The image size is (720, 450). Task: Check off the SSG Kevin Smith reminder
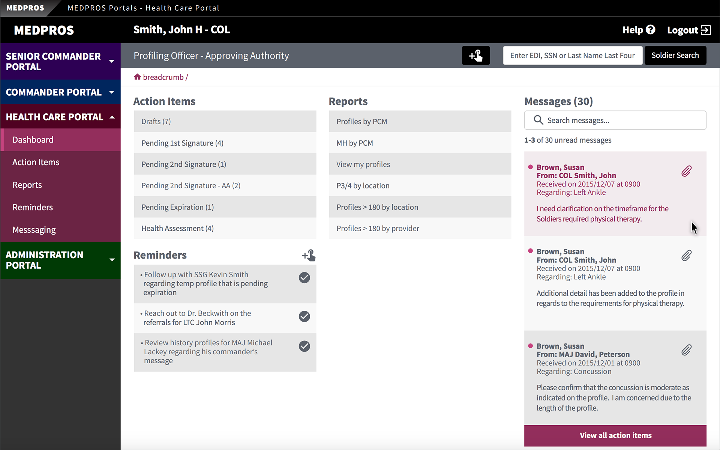point(304,278)
